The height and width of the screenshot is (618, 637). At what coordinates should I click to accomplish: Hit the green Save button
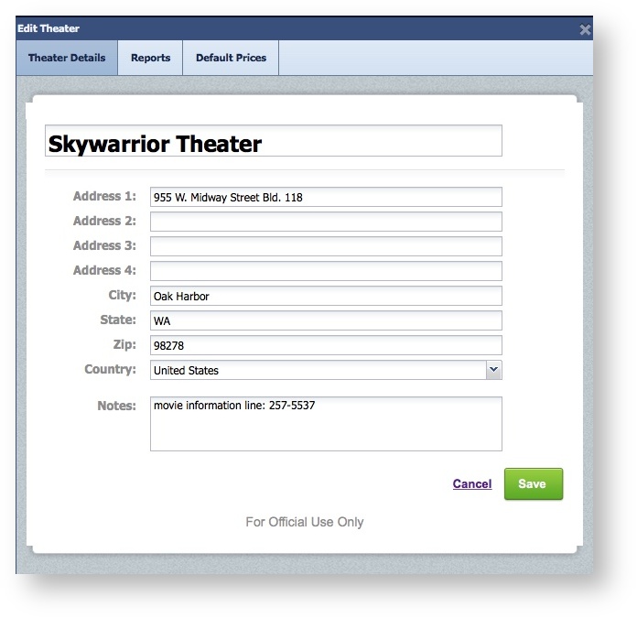tap(533, 484)
